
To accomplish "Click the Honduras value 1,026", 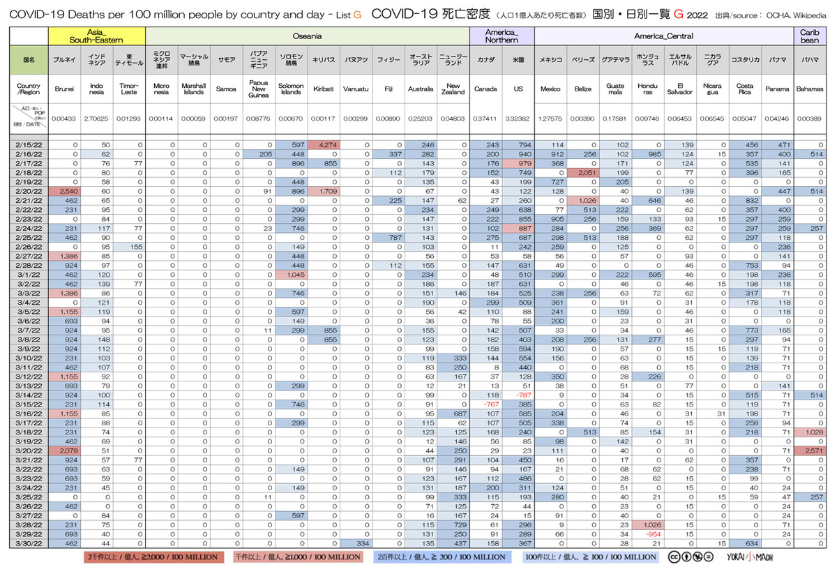I will [648, 524].
